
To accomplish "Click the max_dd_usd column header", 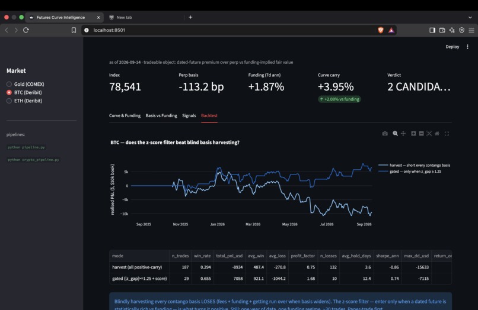I will 416,256.
